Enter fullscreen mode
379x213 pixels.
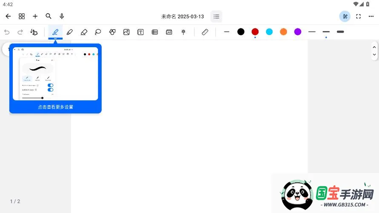359,17
